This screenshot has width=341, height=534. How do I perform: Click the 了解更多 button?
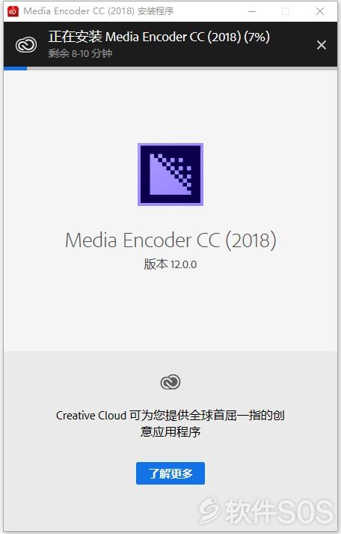tap(170, 473)
